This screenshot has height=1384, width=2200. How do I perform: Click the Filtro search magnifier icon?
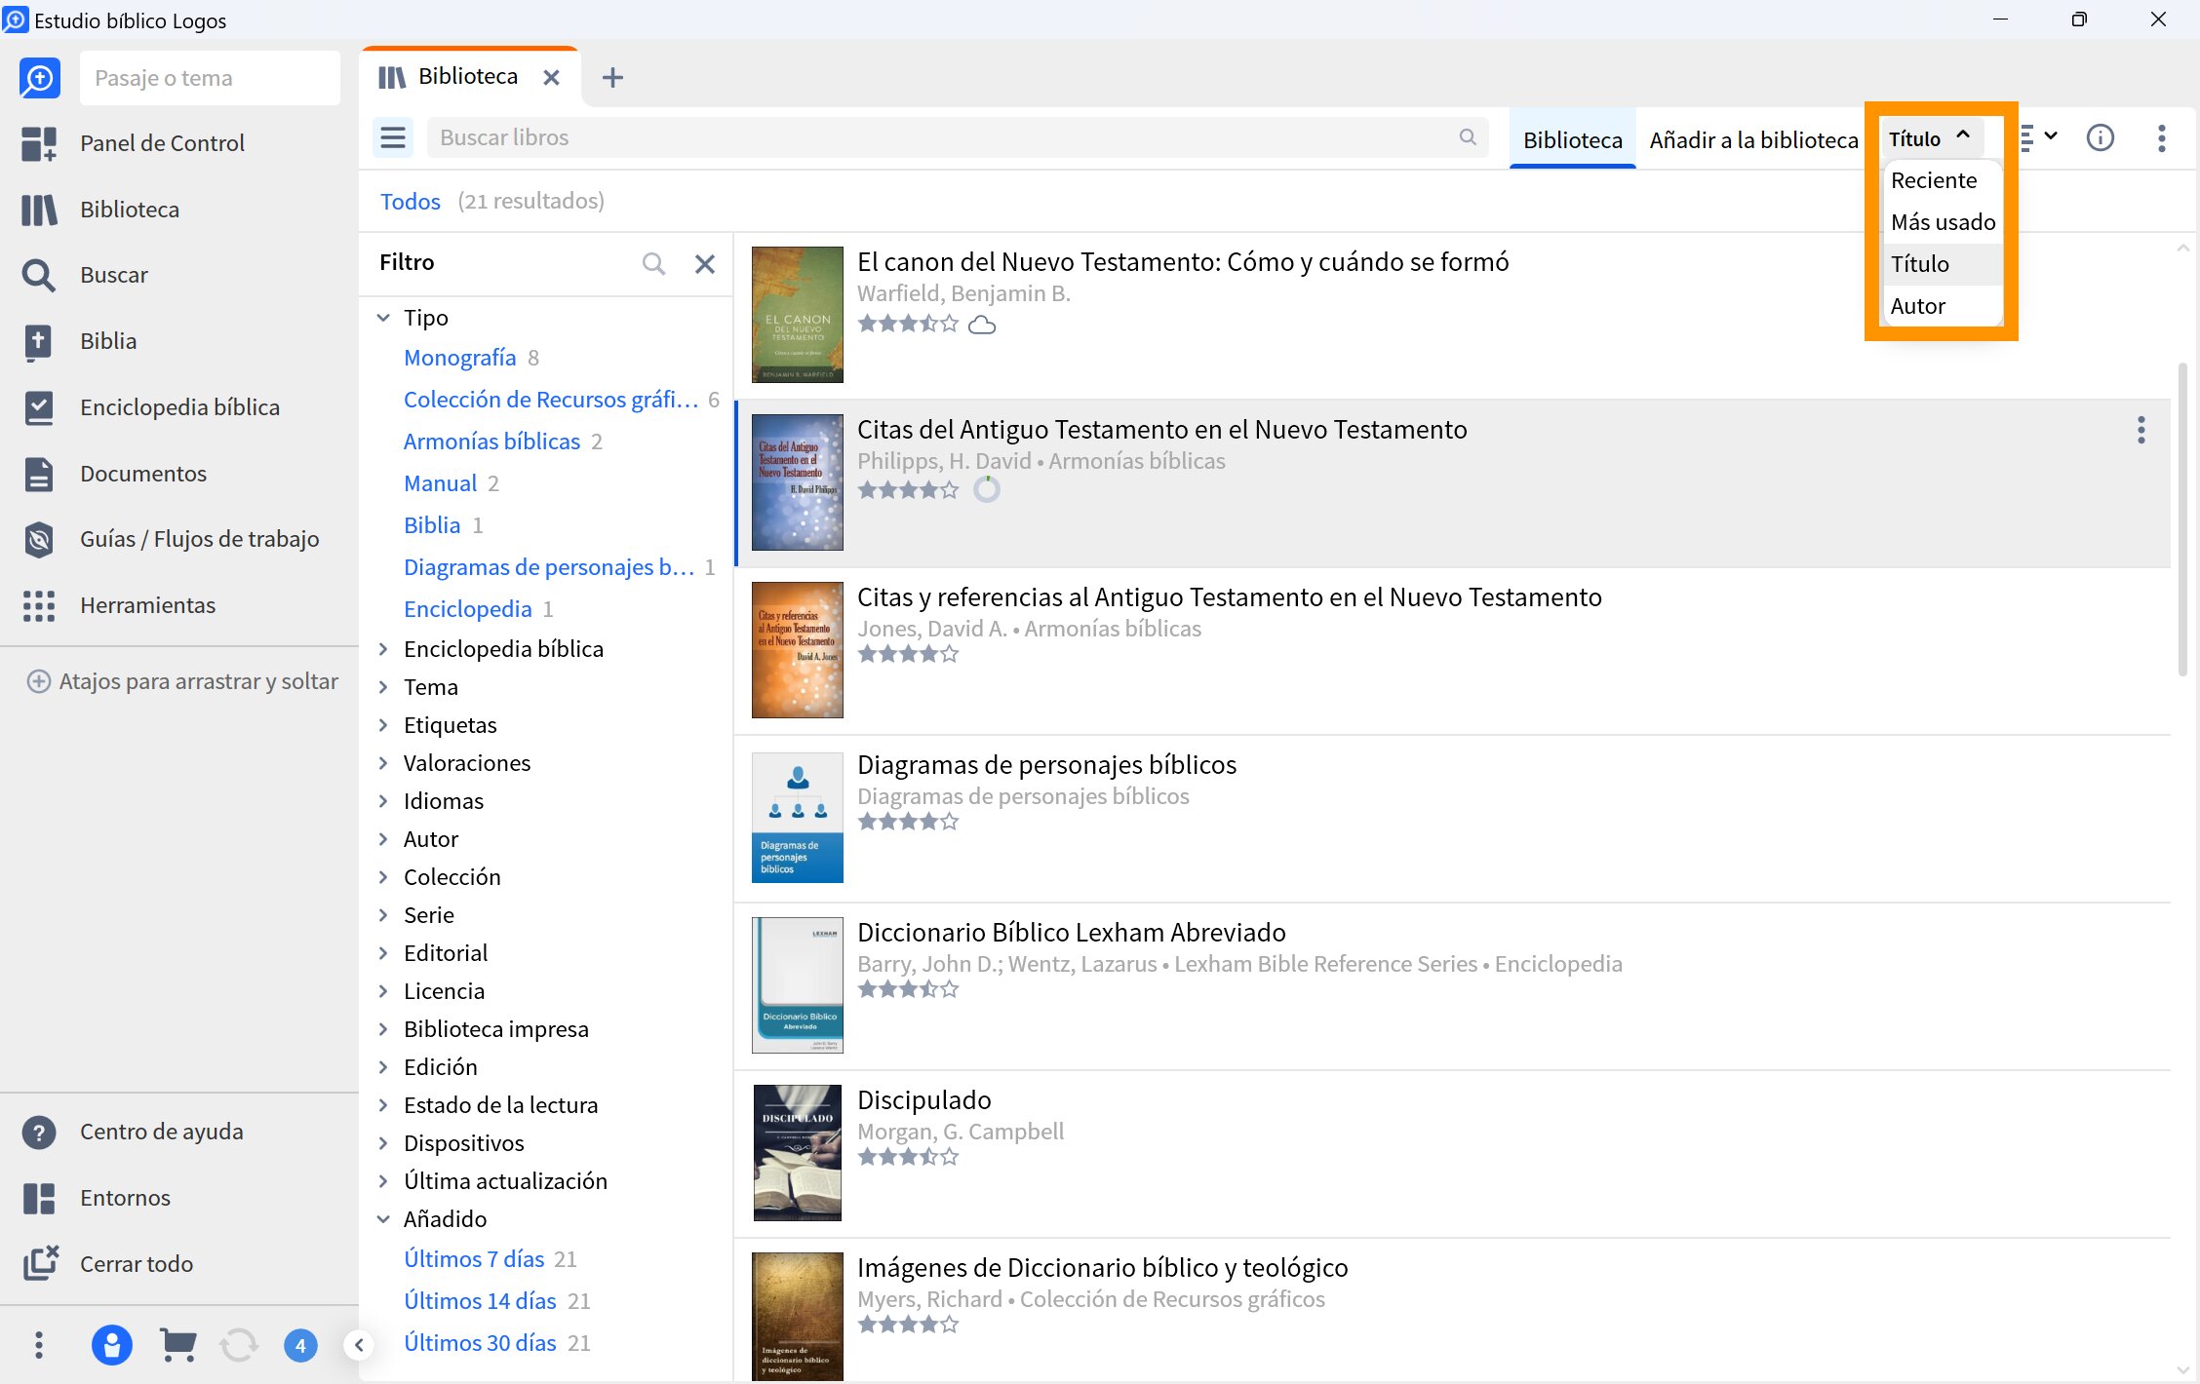(x=653, y=263)
